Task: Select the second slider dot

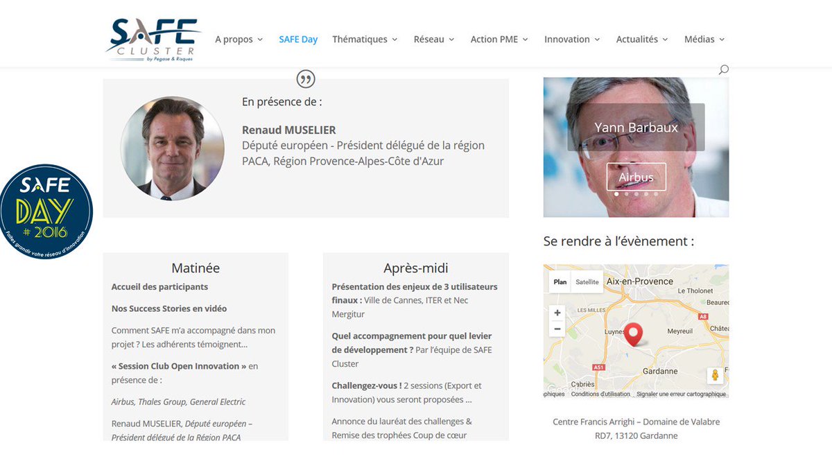Action: pos(626,194)
